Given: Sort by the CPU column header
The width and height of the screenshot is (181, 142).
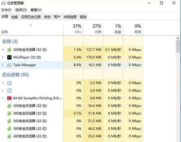Looking at the screenshot, I should [x=73, y=29].
